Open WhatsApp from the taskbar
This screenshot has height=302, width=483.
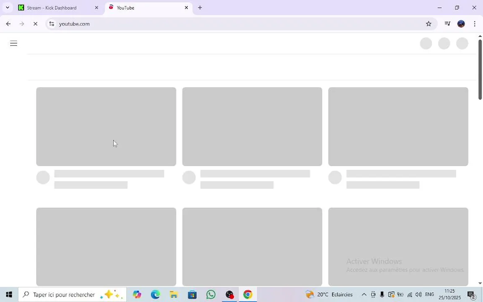[211, 294]
